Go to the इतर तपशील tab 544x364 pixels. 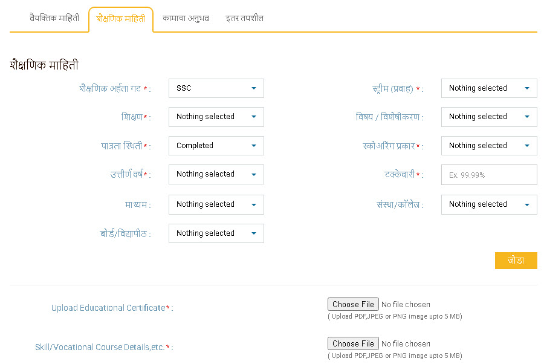click(x=245, y=18)
